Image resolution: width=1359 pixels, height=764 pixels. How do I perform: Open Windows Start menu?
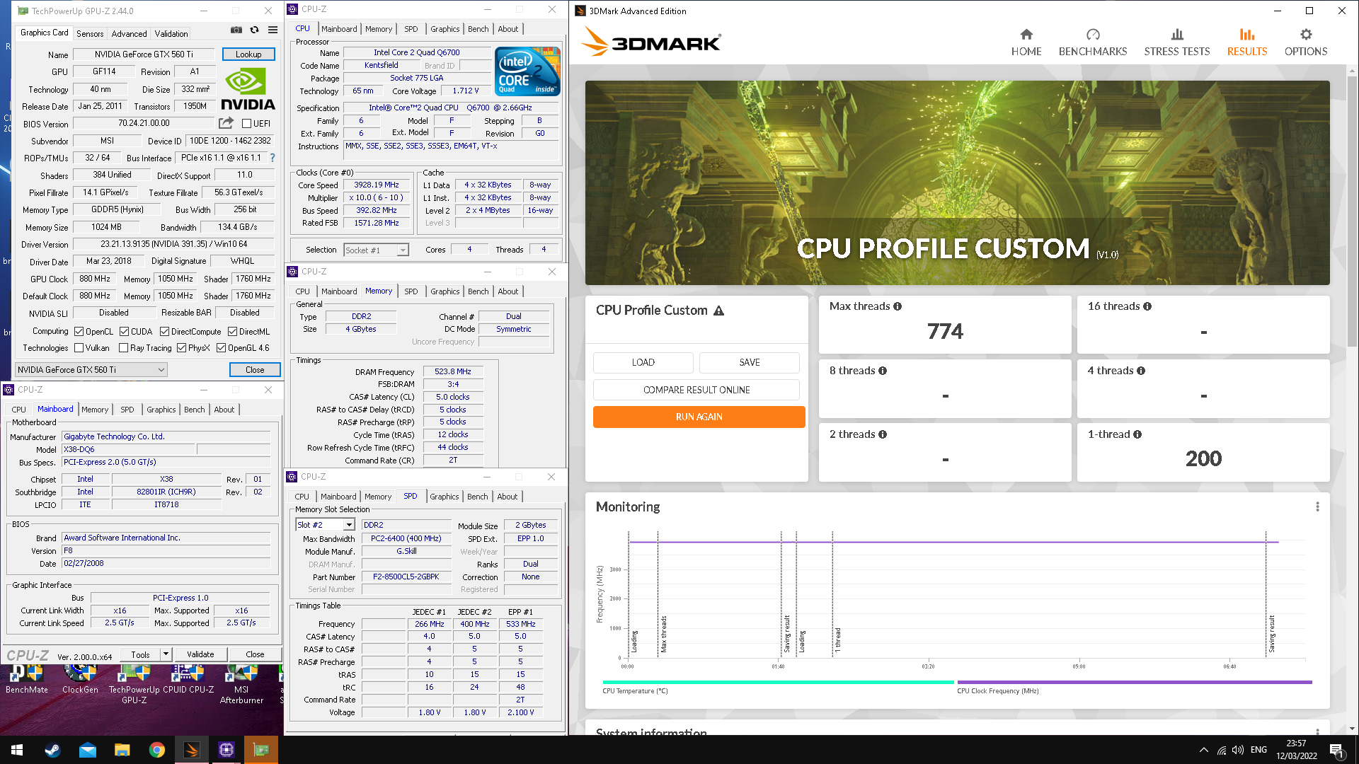17,750
